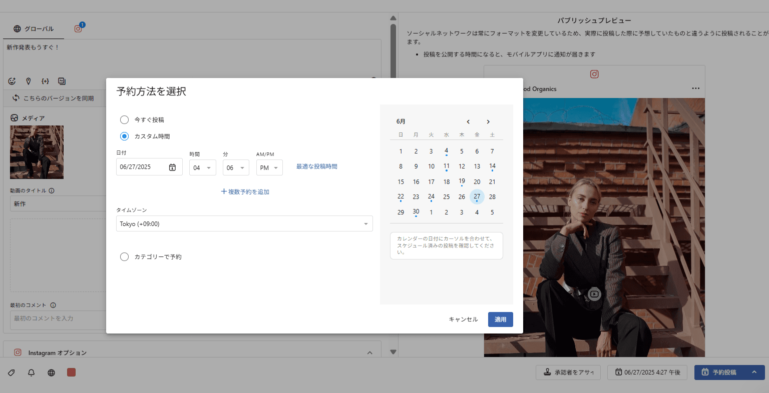Switch to the グローバル tab

[x=34, y=29]
